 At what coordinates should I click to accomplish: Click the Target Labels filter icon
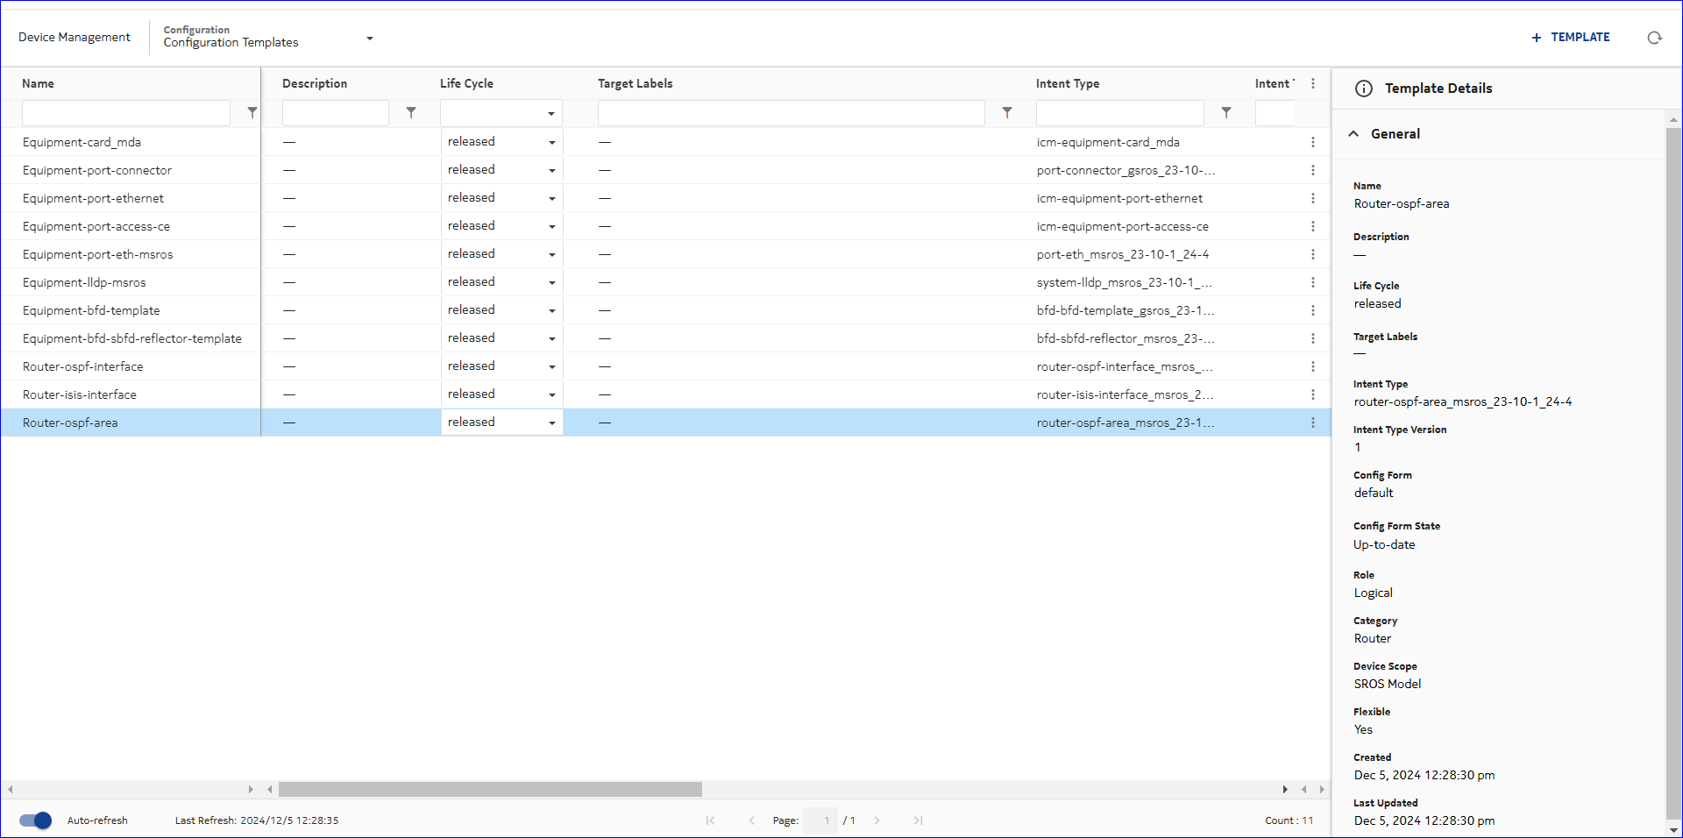pyautogui.click(x=1007, y=113)
